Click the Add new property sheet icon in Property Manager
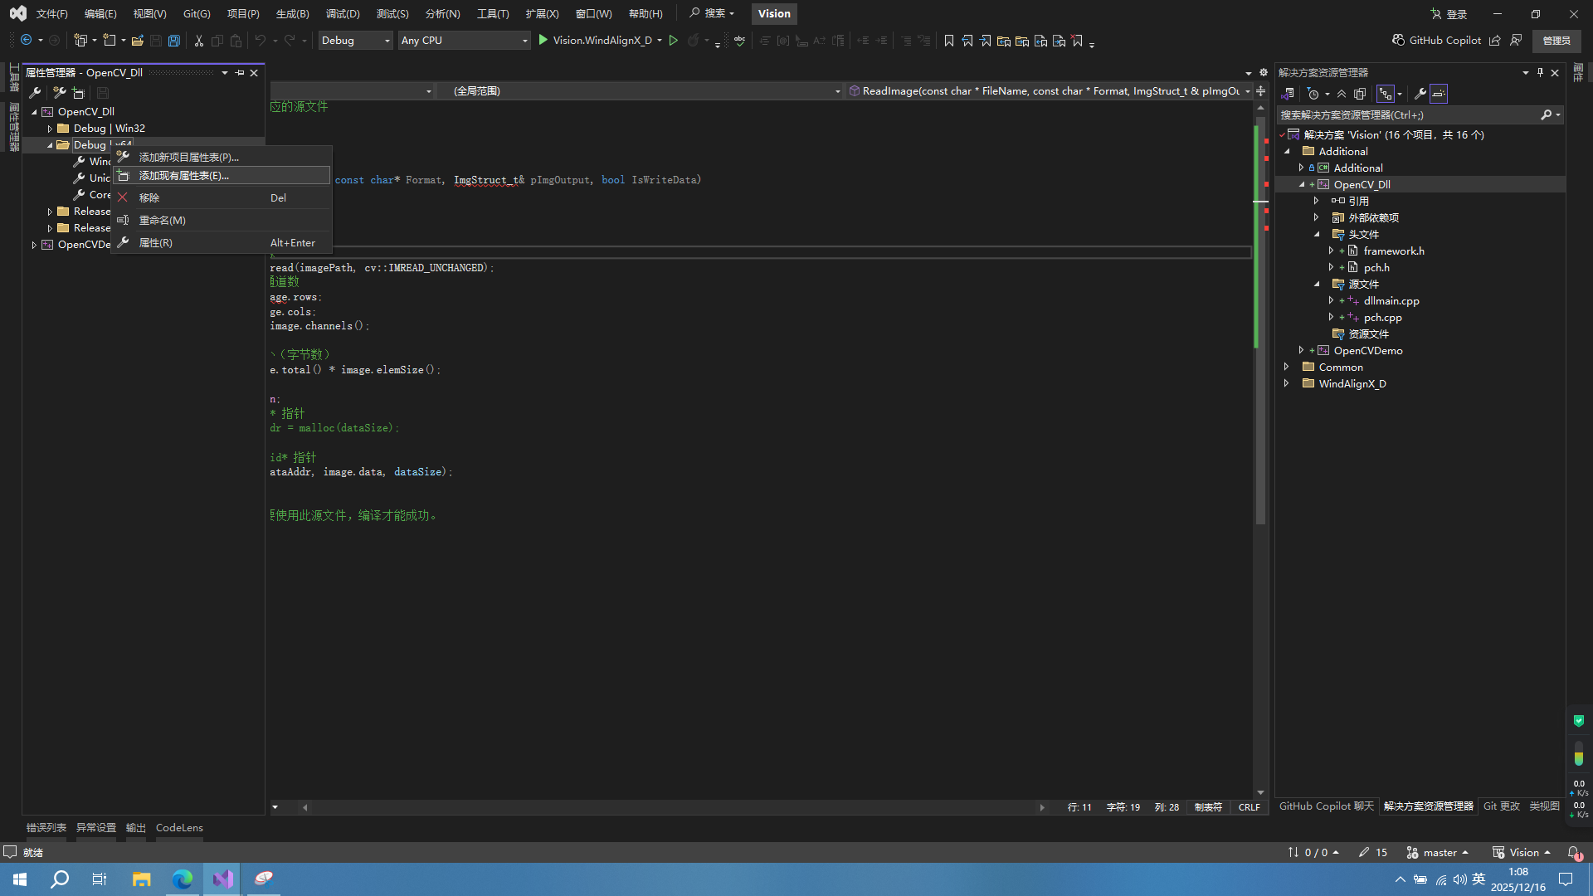 [x=60, y=93]
